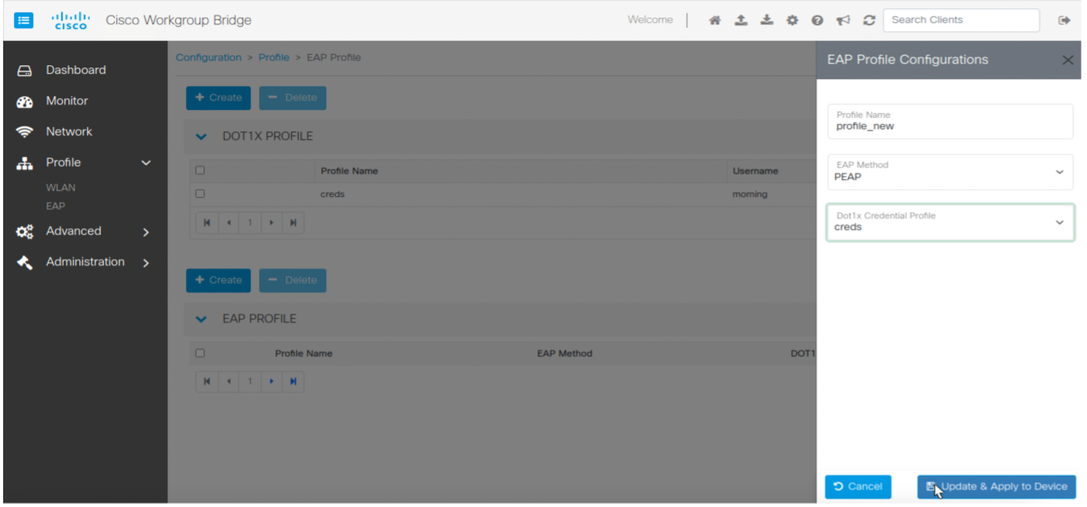The height and width of the screenshot is (507, 1087).
Task: Click Delete button above EAP PROFILE
Action: [x=292, y=280]
